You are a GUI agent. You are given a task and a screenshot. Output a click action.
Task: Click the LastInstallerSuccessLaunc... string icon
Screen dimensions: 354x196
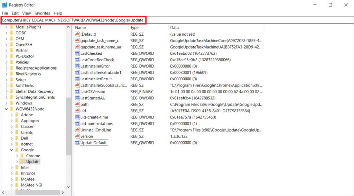click(77, 85)
